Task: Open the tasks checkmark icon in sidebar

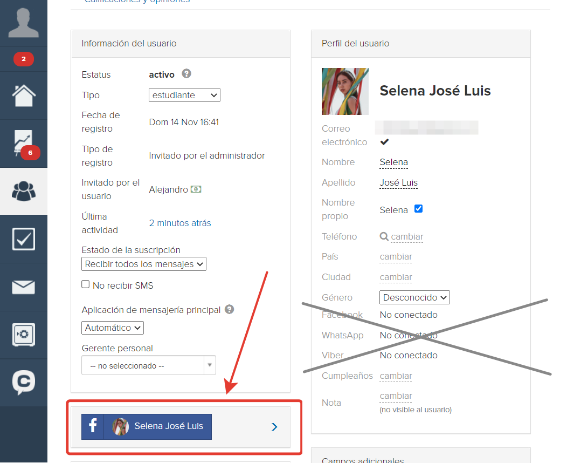Action: (x=24, y=239)
